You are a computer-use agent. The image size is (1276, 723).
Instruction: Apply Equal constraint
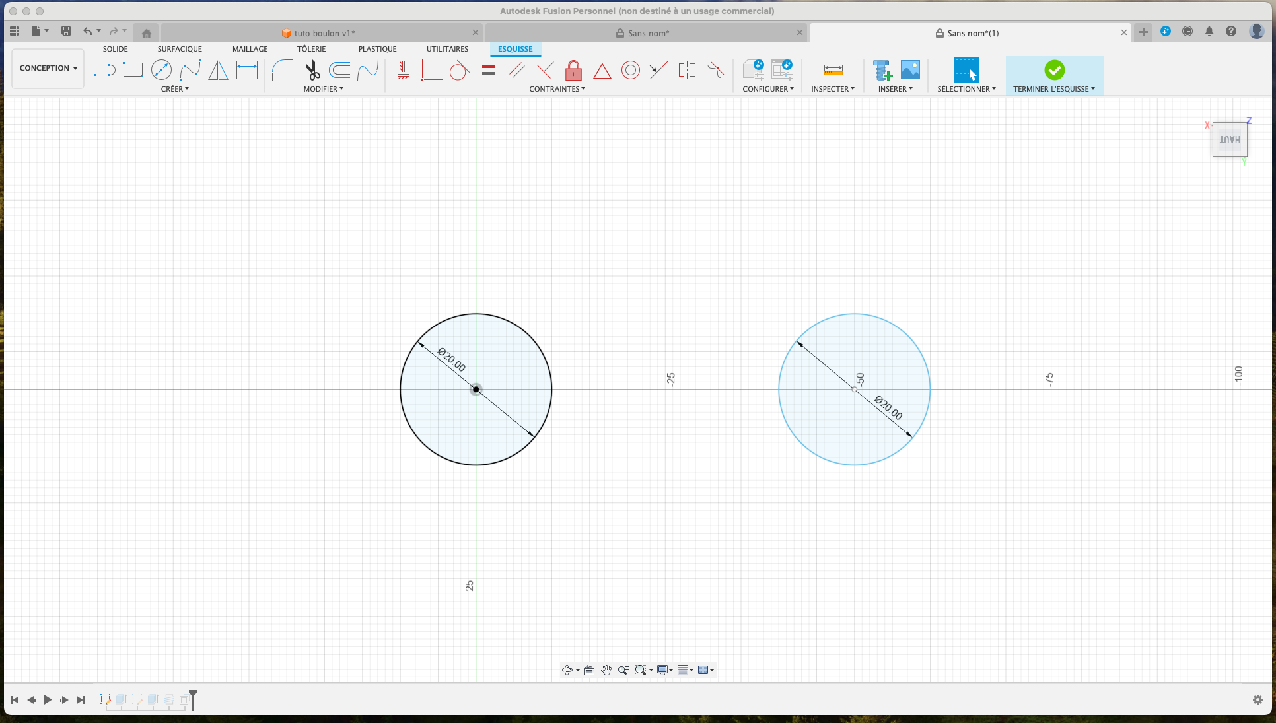(489, 70)
